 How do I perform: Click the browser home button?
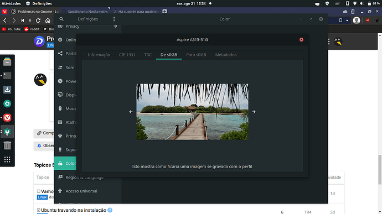[48, 20]
